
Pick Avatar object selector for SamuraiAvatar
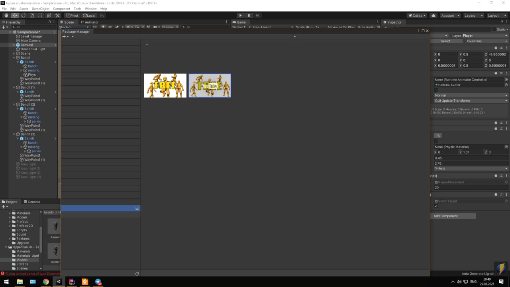click(506, 85)
